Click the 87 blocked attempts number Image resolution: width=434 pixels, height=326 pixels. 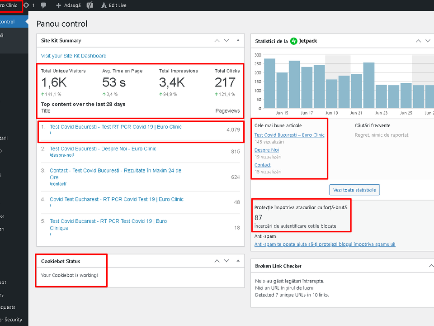(258, 217)
